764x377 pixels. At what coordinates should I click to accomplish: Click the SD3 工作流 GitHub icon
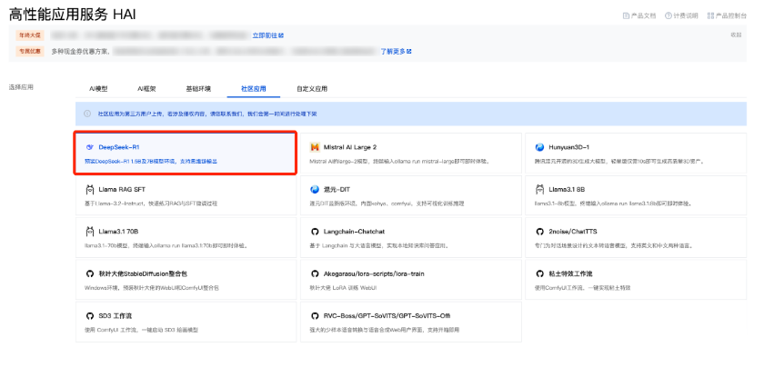[x=89, y=316]
